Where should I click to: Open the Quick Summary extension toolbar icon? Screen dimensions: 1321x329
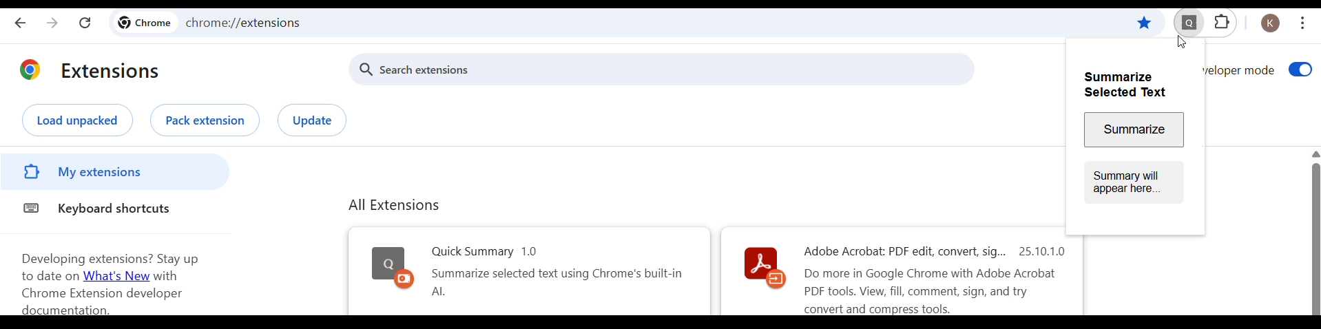(x=1189, y=23)
